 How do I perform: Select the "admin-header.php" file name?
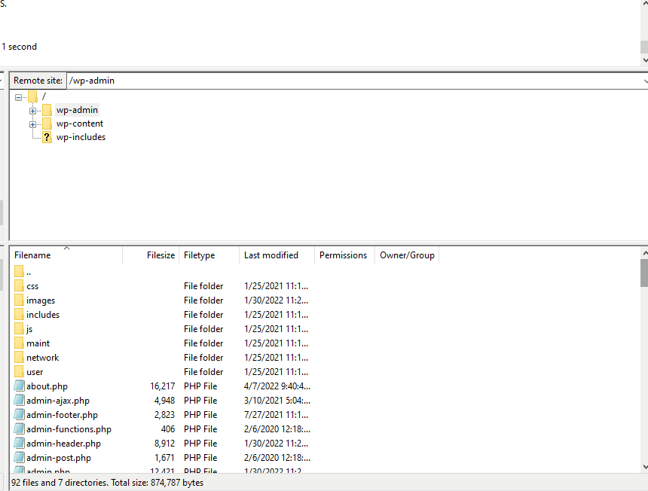(x=63, y=444)
